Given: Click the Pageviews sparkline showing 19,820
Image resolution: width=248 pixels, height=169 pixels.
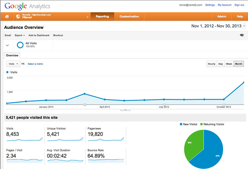Looking at the screenshot, I should click(106, 139).
